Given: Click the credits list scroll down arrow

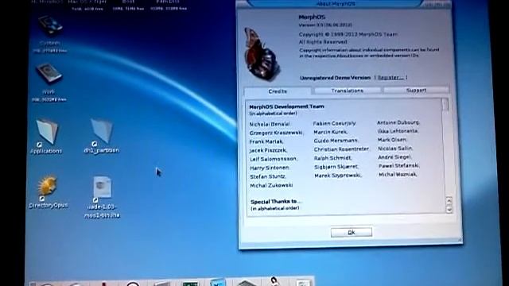Looking at the screenshot, I should [449, 209].
